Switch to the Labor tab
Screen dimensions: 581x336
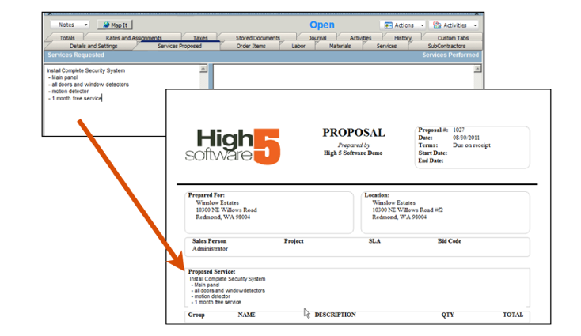[298, 46]
